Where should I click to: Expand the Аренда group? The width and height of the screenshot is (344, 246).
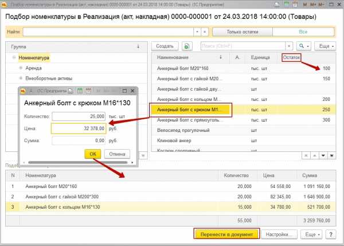click(21, 68)
